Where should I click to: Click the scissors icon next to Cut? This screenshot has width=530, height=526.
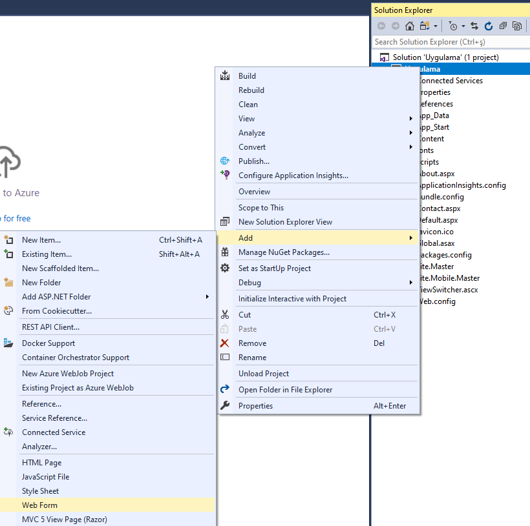(x=224, y=314)
